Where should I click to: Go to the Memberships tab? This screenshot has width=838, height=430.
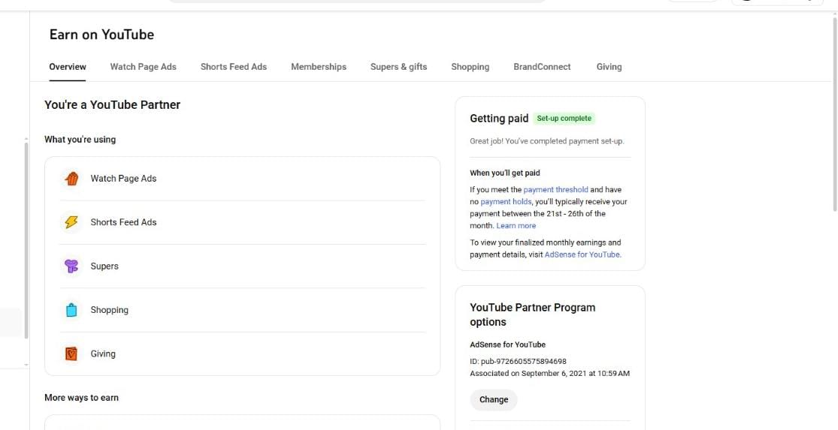(319, 67)
